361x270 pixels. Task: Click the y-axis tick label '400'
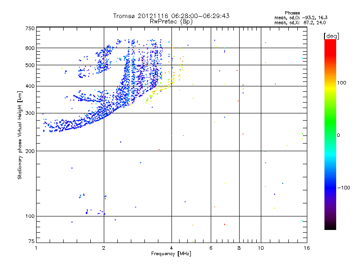tap(30, 86)
